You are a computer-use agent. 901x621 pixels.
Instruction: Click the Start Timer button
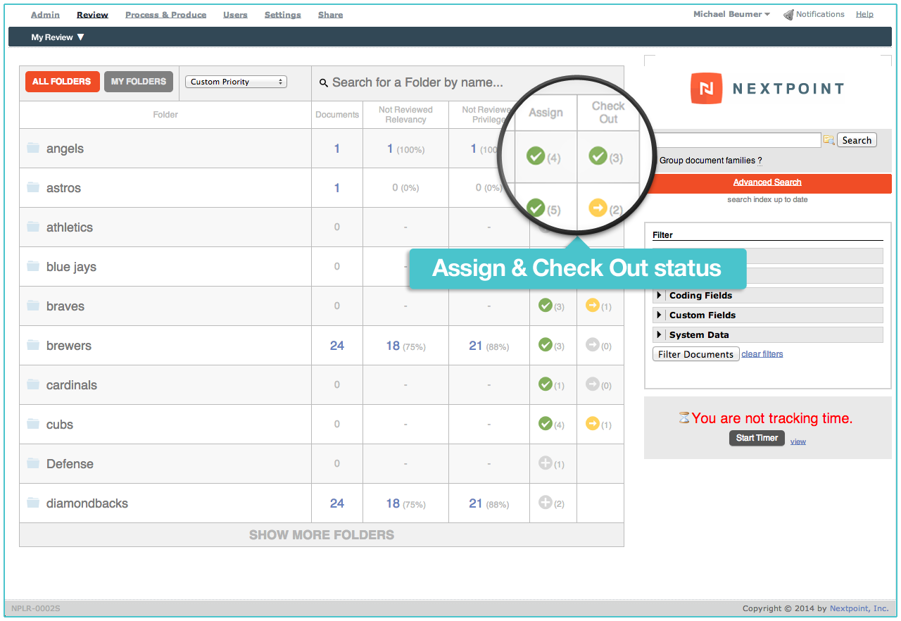757,438
